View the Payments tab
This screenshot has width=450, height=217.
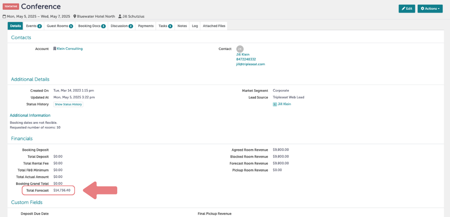pyautogui.click(x=146, y=26)
